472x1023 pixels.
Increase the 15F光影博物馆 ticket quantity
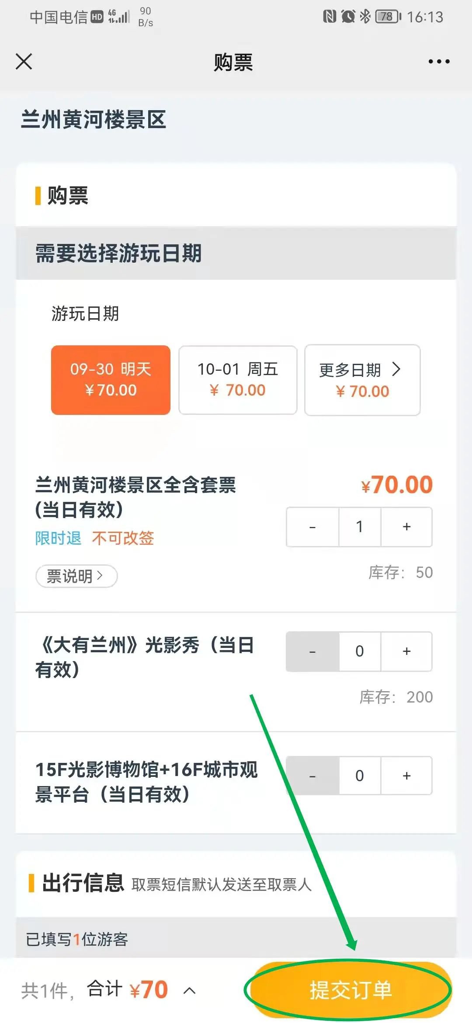[x=406, y=776]
